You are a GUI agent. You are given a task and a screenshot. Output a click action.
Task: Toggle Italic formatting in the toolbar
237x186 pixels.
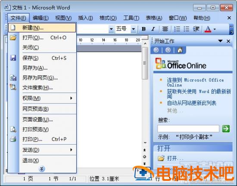point(153,29)
